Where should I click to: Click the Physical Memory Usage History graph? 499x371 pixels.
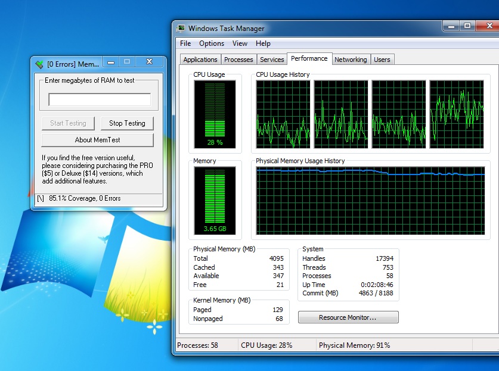[370, 201]
